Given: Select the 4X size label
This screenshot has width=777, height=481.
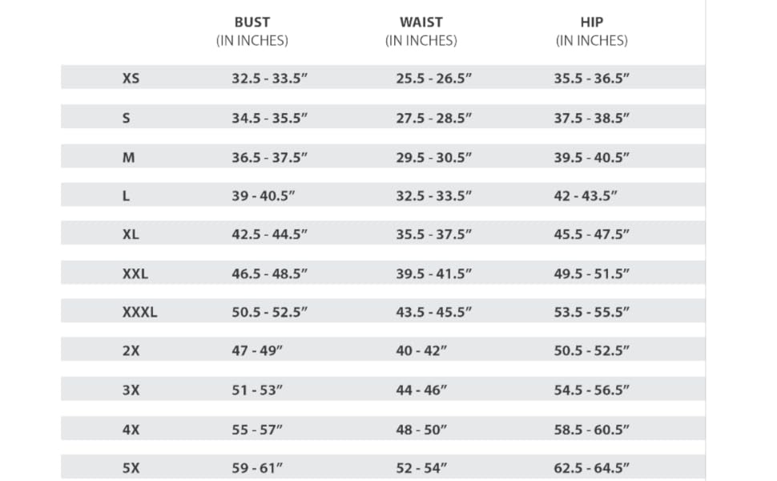Looking at the screenshot, I should pos(131,430).
